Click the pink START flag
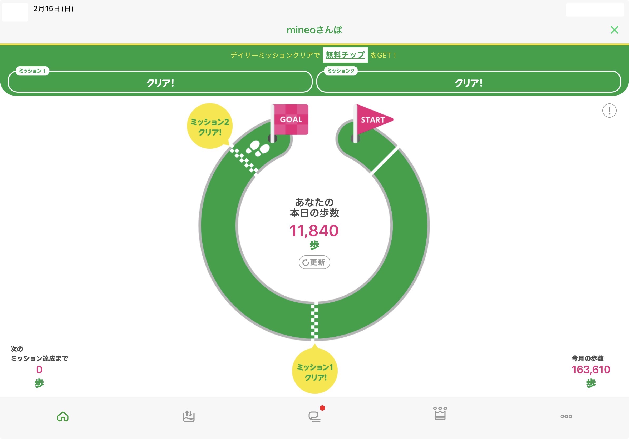 (x=373, y=119)
